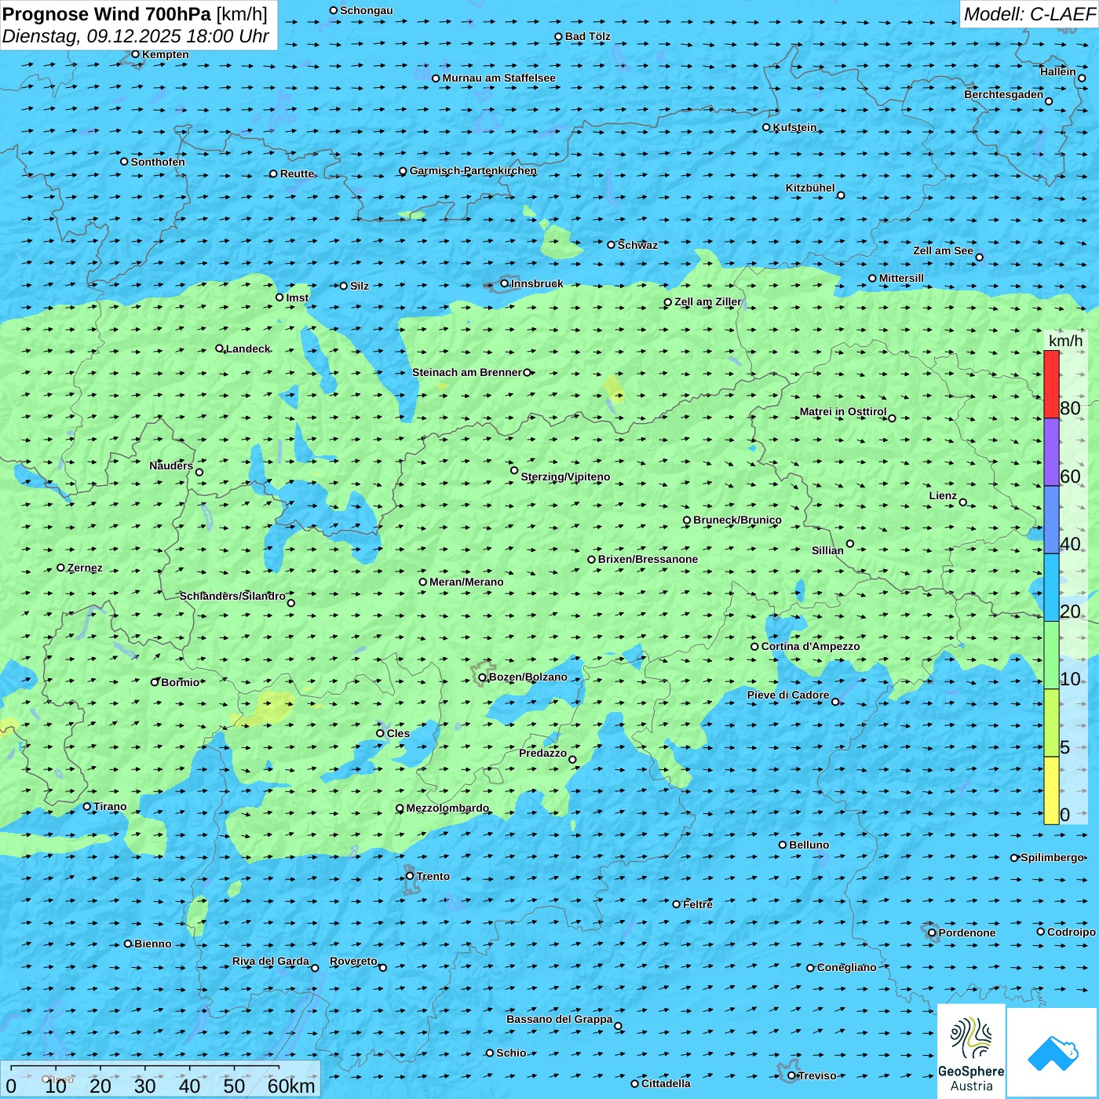Click the Belluno city marker
1099x1099 pixels.
click(x=783, y=845)
